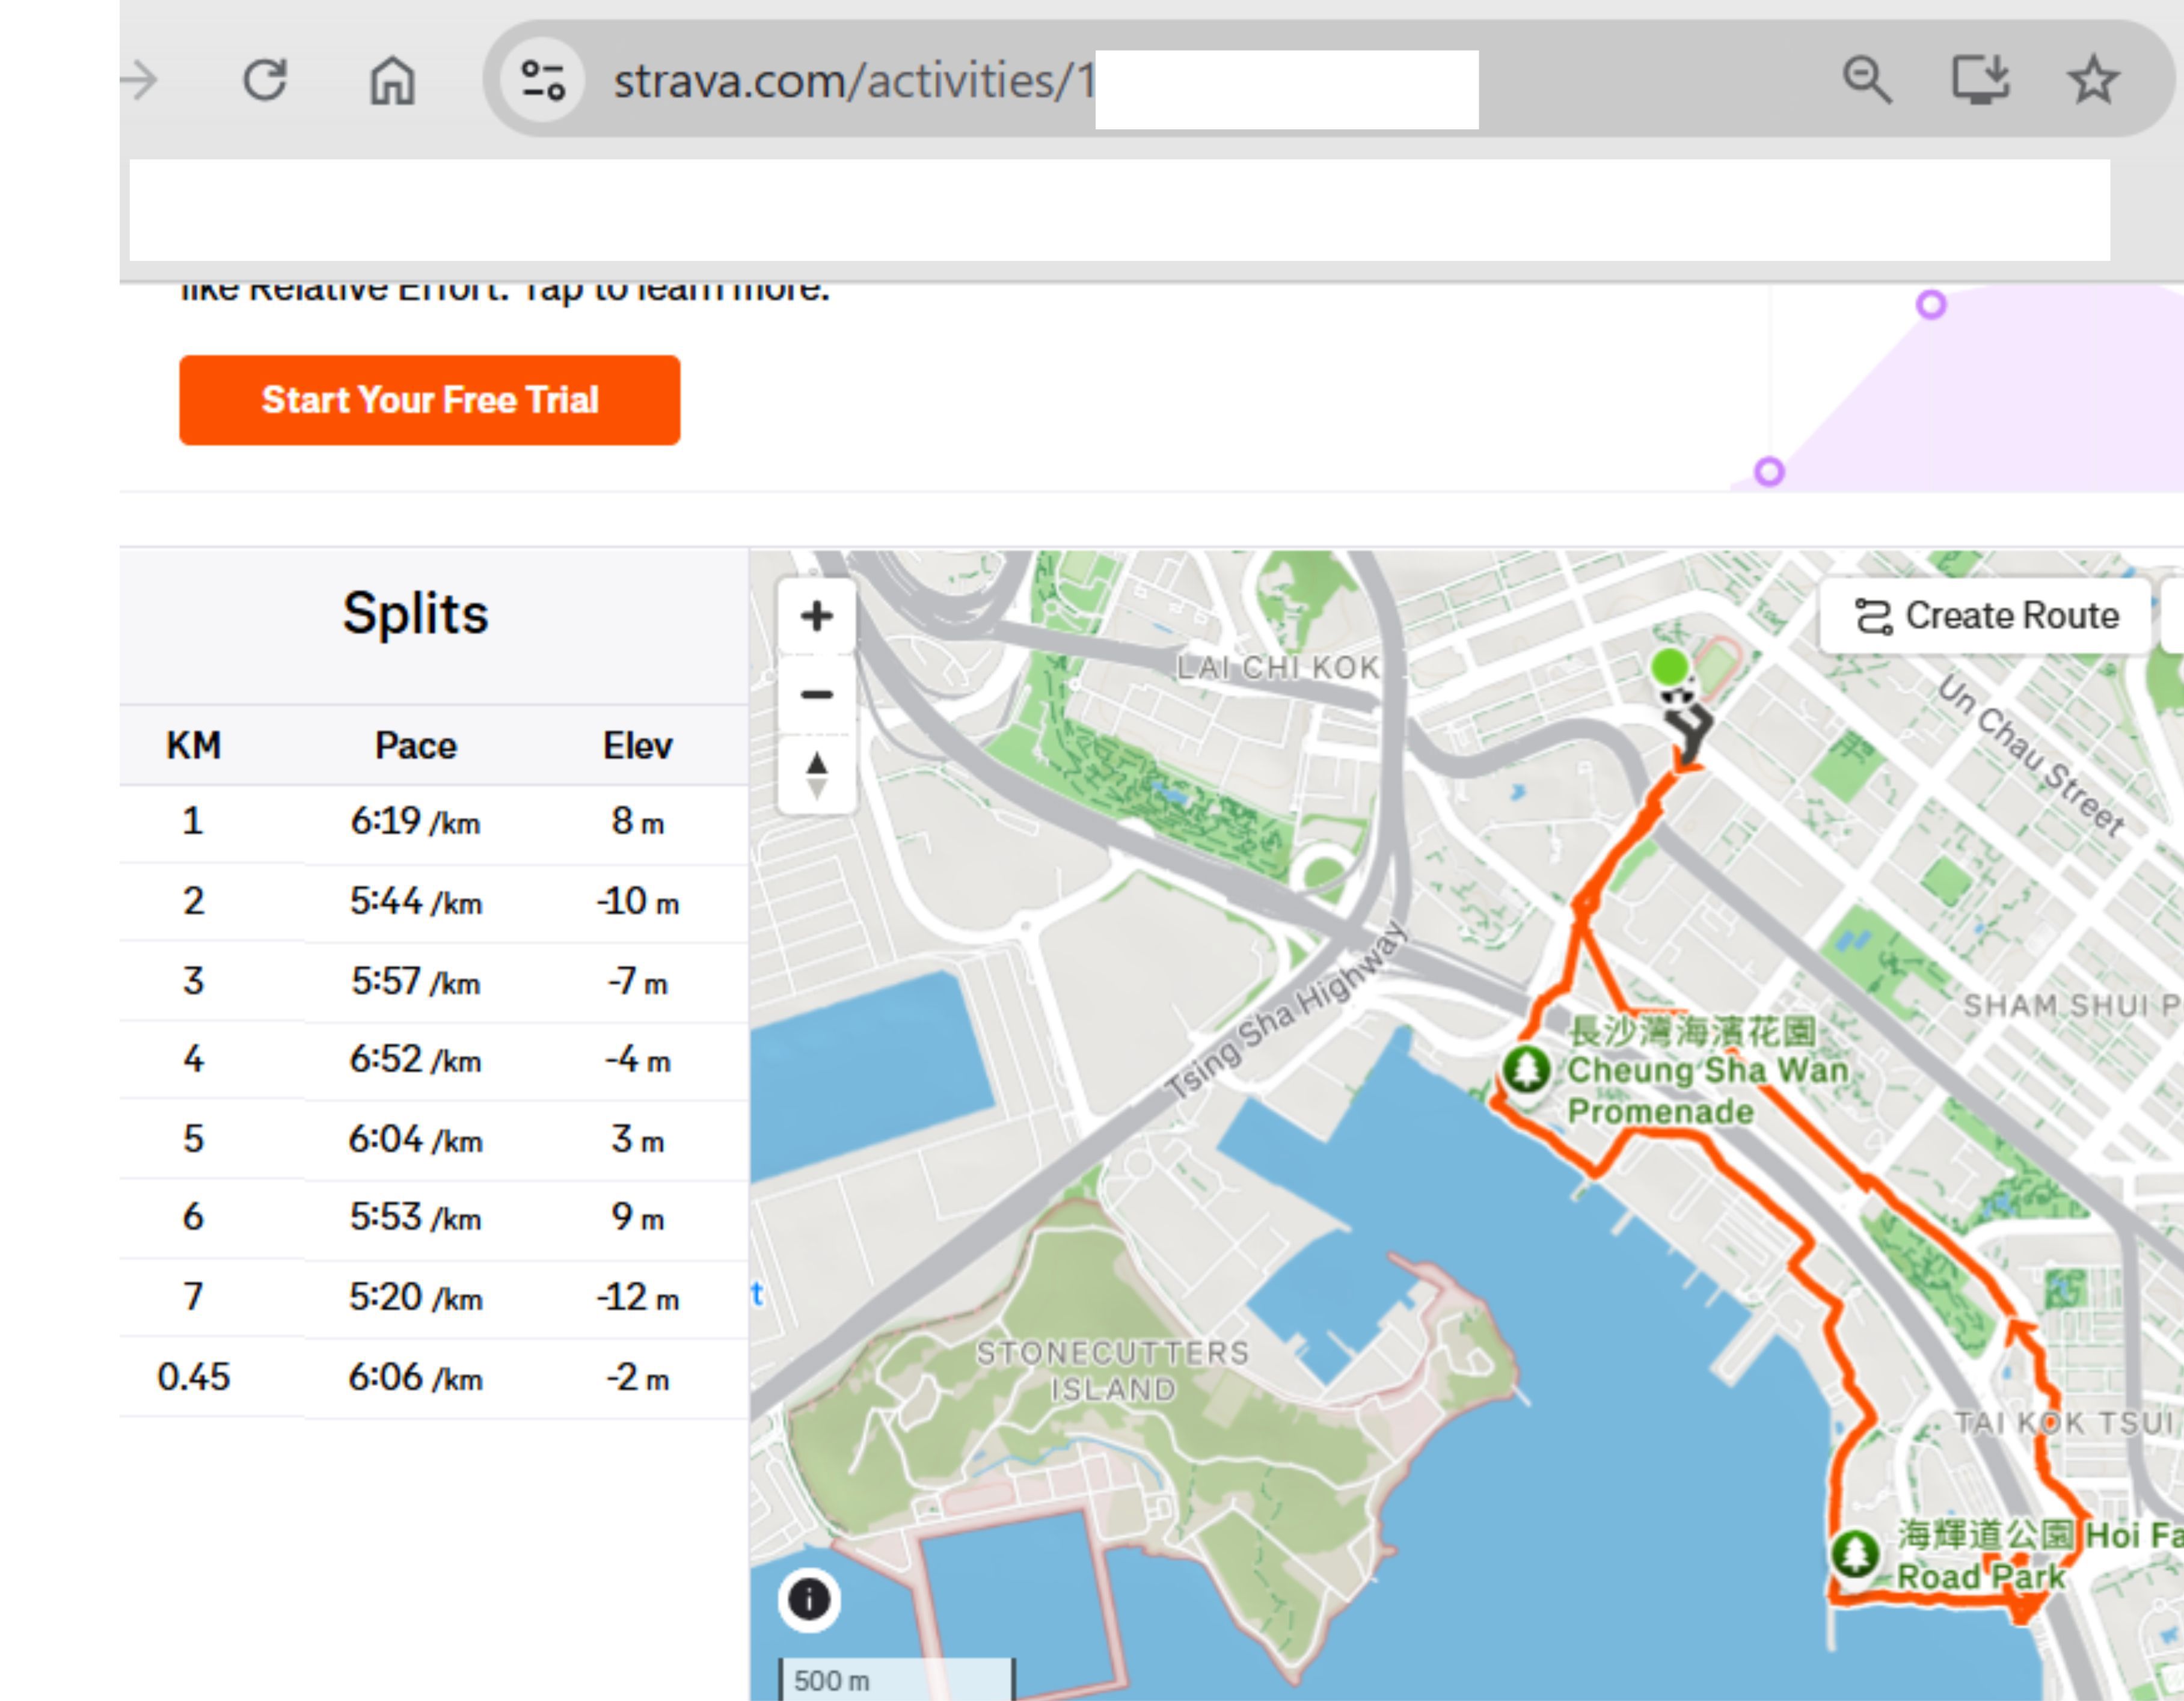Click upper purple data point on chart
Image resolution: width=2184 pixels, height=1701 pixels.
[1930, 304]
